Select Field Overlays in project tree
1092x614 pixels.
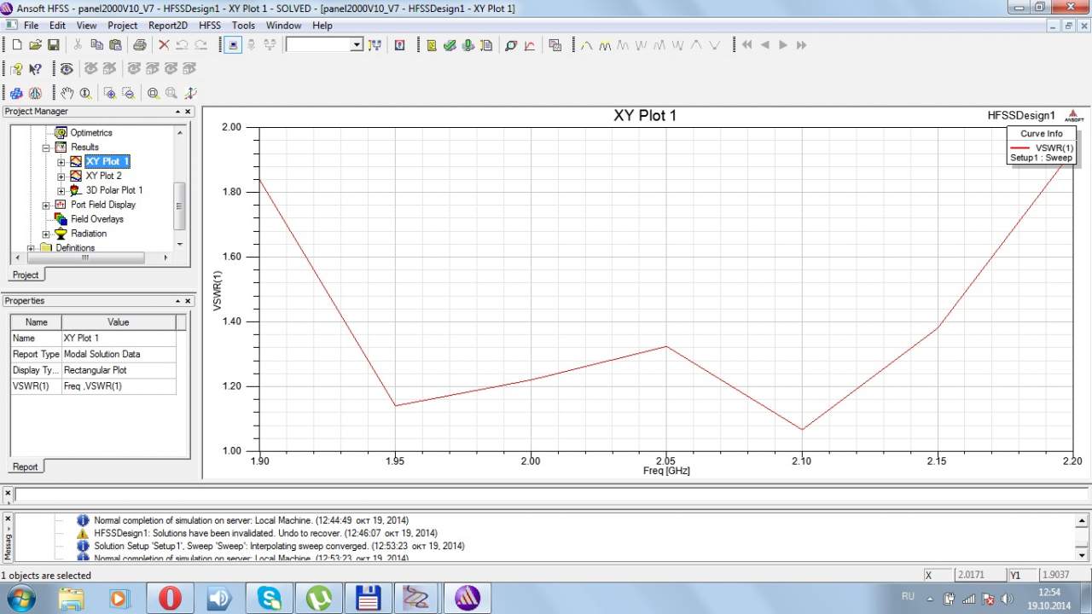[97, 219]
